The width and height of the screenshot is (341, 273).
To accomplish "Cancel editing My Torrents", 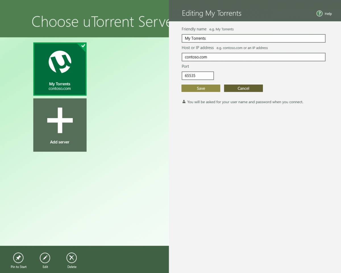I will pos(244,88).
